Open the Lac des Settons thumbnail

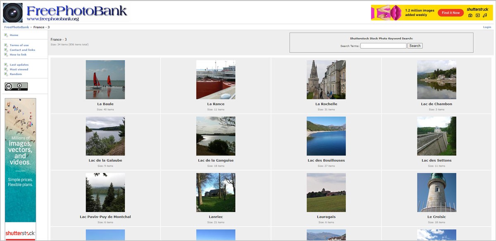[x=436, y=136]
